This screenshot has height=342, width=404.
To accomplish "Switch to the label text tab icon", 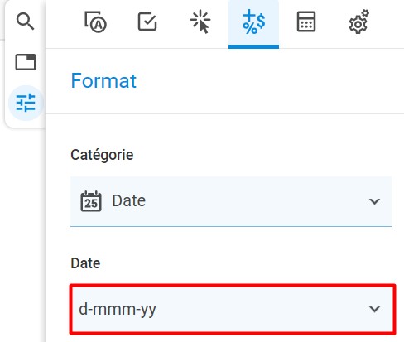I will click(95, 22).
